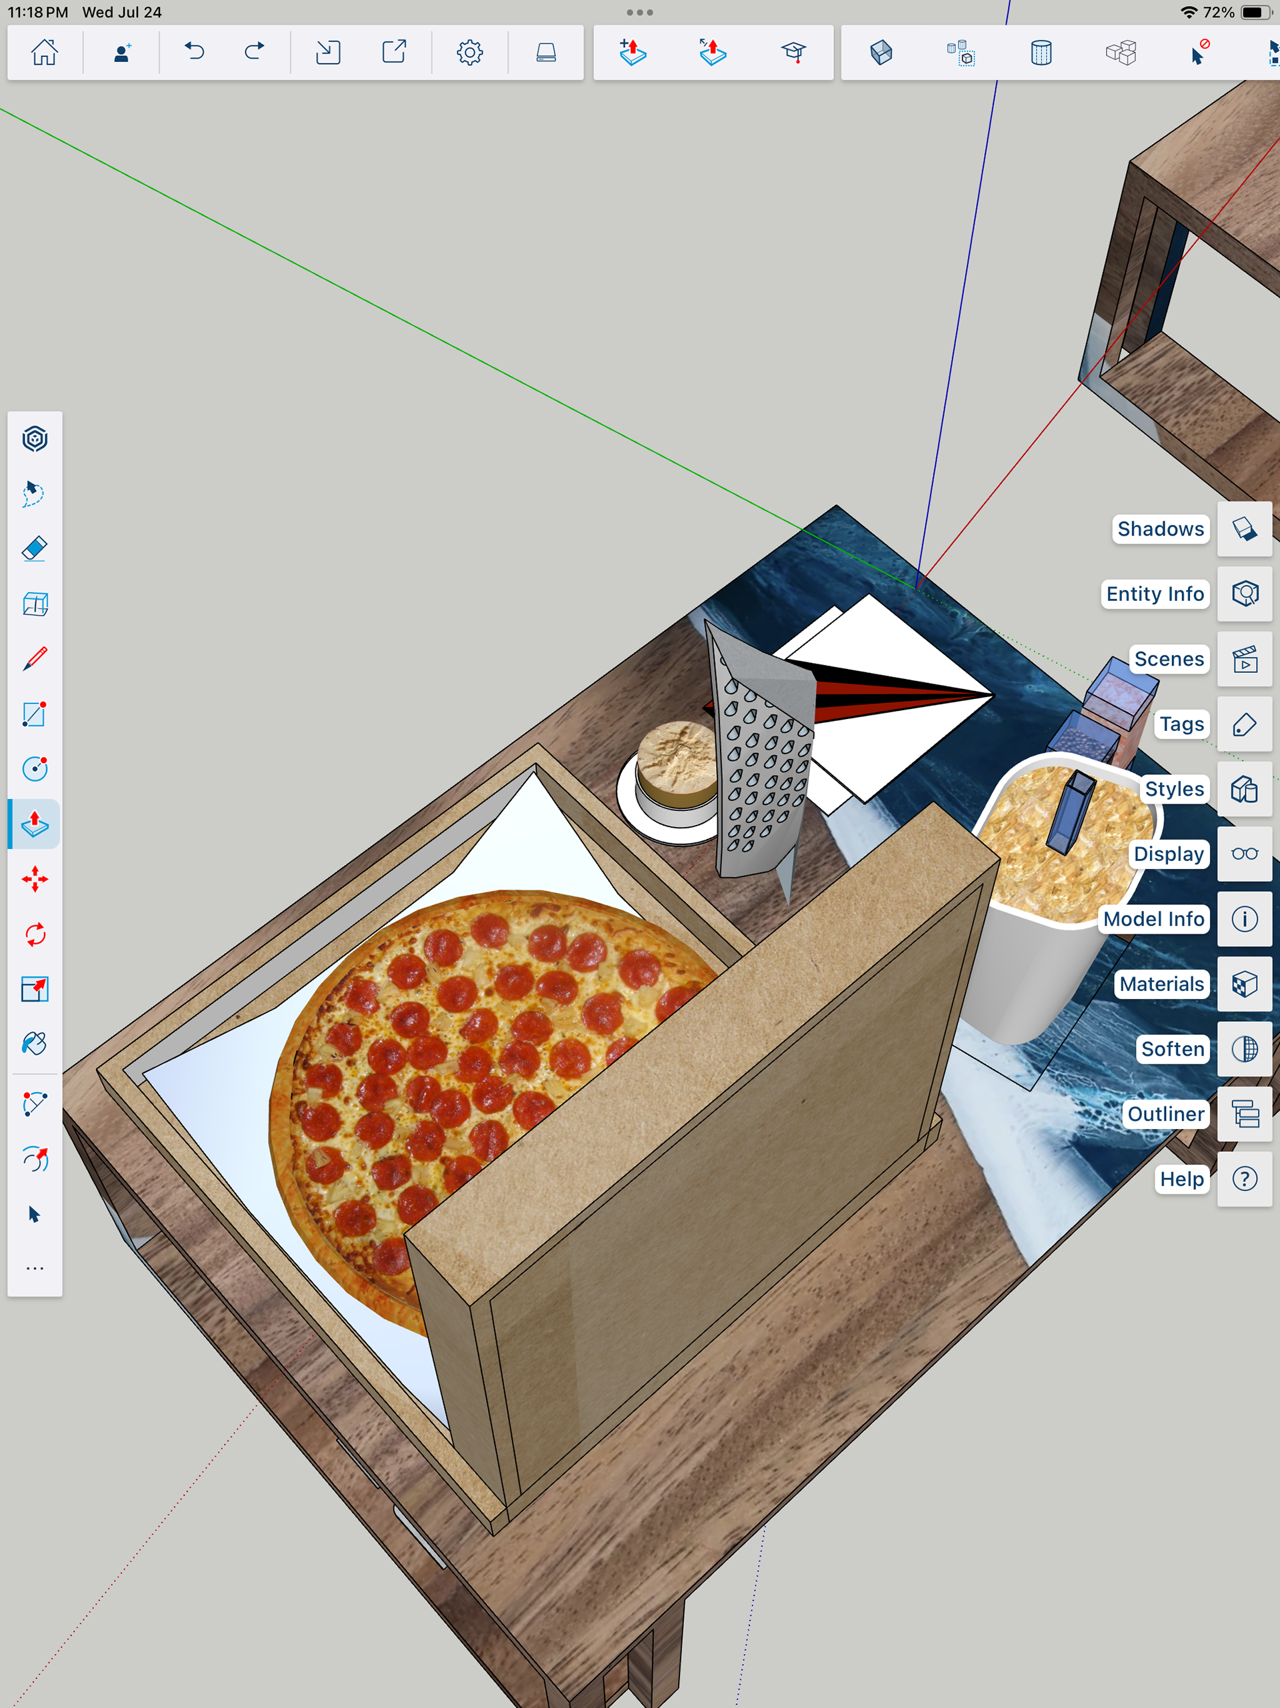Select the highlighted Push/Pull tool in left toolbar

[35, 824]
